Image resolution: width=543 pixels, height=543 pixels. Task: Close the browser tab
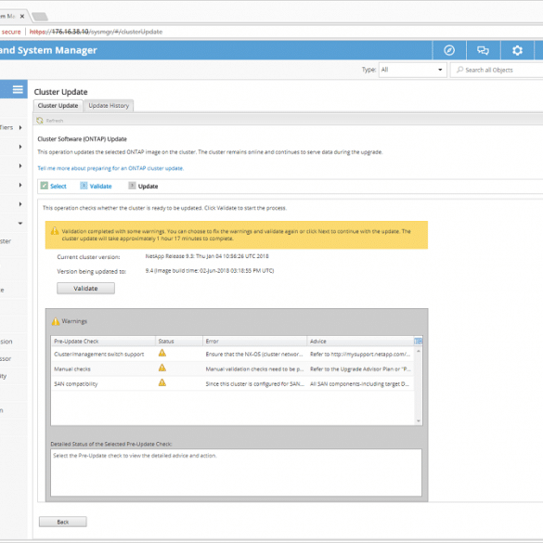(x=22, y=16)
